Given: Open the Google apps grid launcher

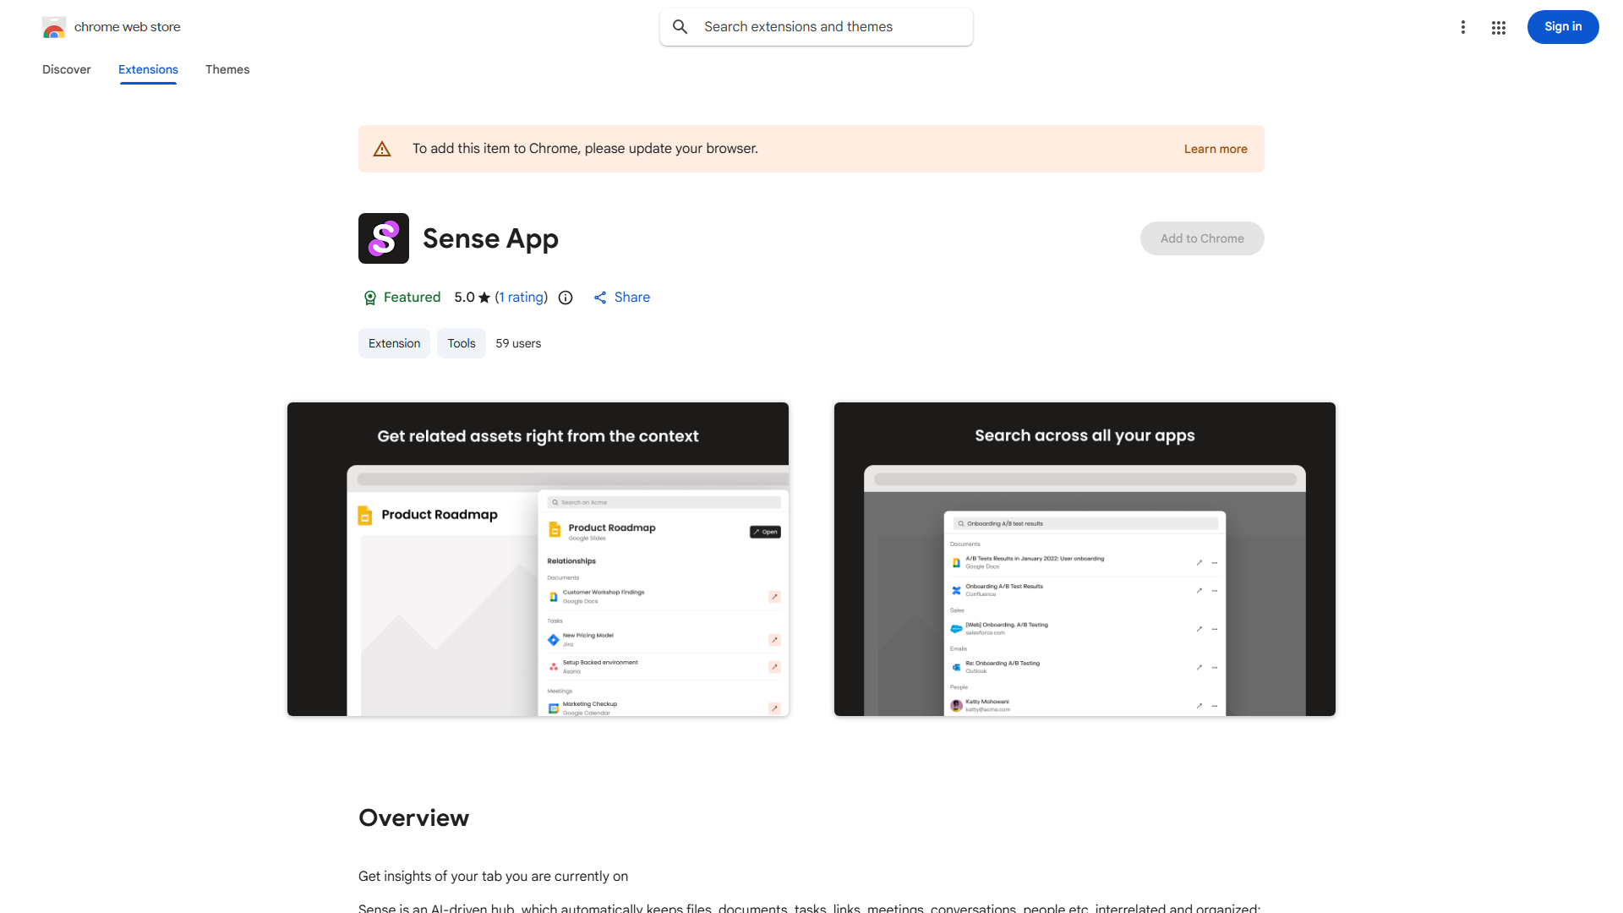Looking at the screenshot, I should (1499, 27).
